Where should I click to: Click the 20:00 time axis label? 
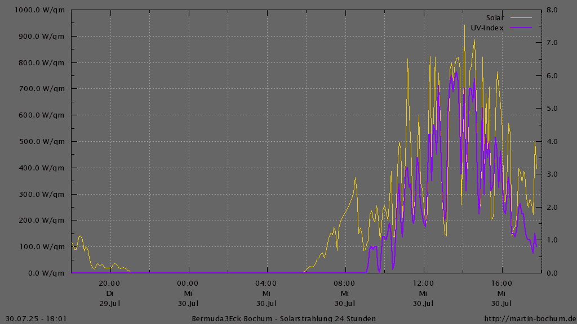coord(109,283)
